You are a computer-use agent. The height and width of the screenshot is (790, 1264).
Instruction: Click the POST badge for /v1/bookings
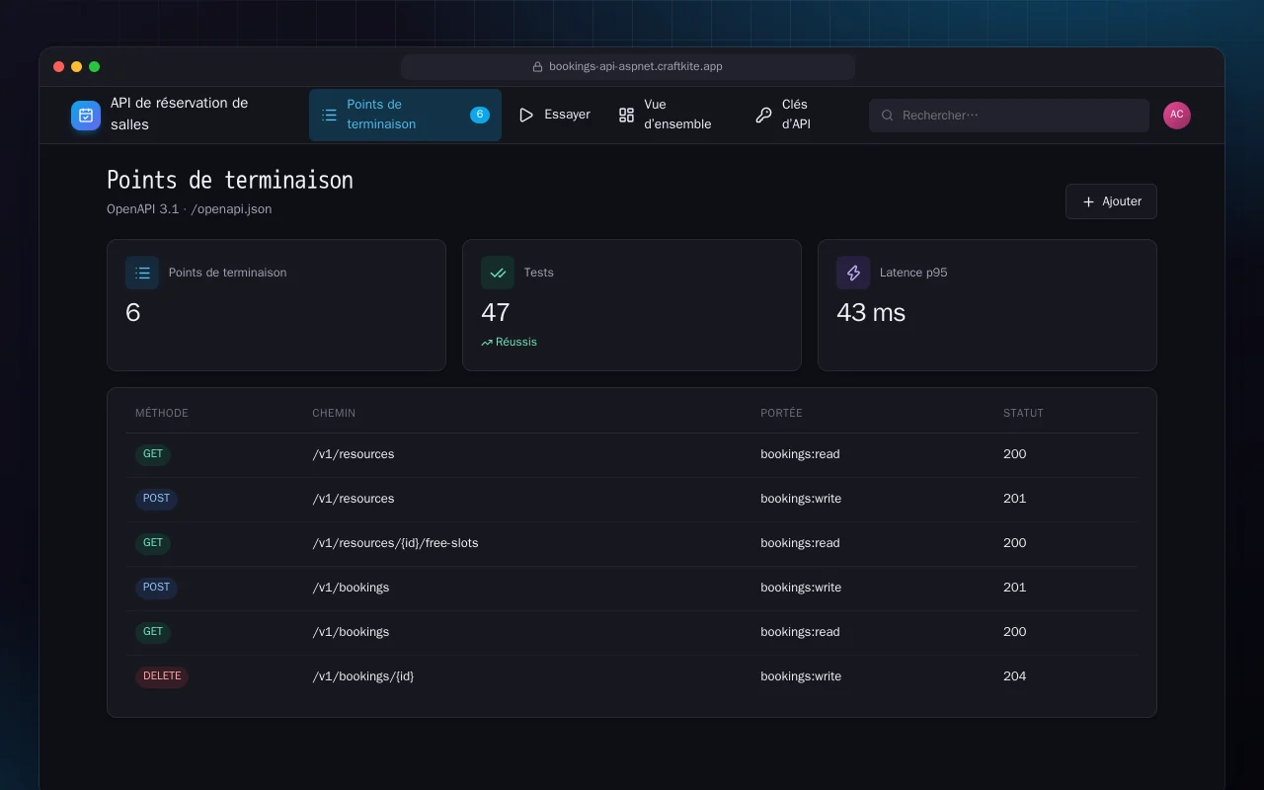coord(156,588)
